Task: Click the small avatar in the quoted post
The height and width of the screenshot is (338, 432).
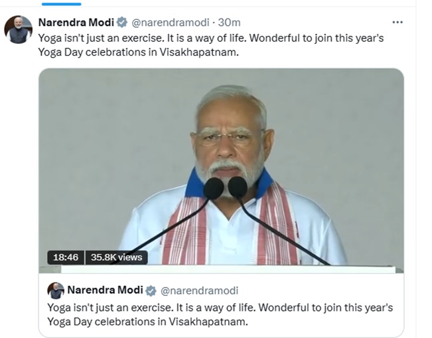Action: [x=56, y=290]
